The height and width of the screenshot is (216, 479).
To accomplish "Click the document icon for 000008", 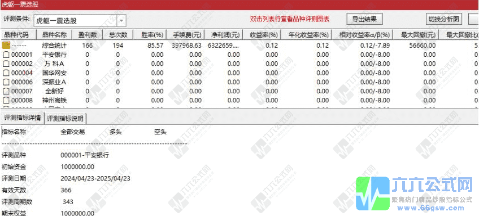I will pyautogui.click(x=6, y=100).
